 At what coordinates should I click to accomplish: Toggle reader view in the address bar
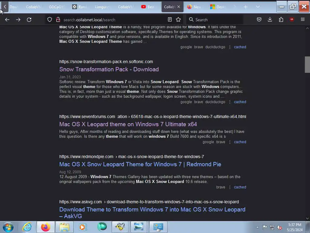pos(170,19)
